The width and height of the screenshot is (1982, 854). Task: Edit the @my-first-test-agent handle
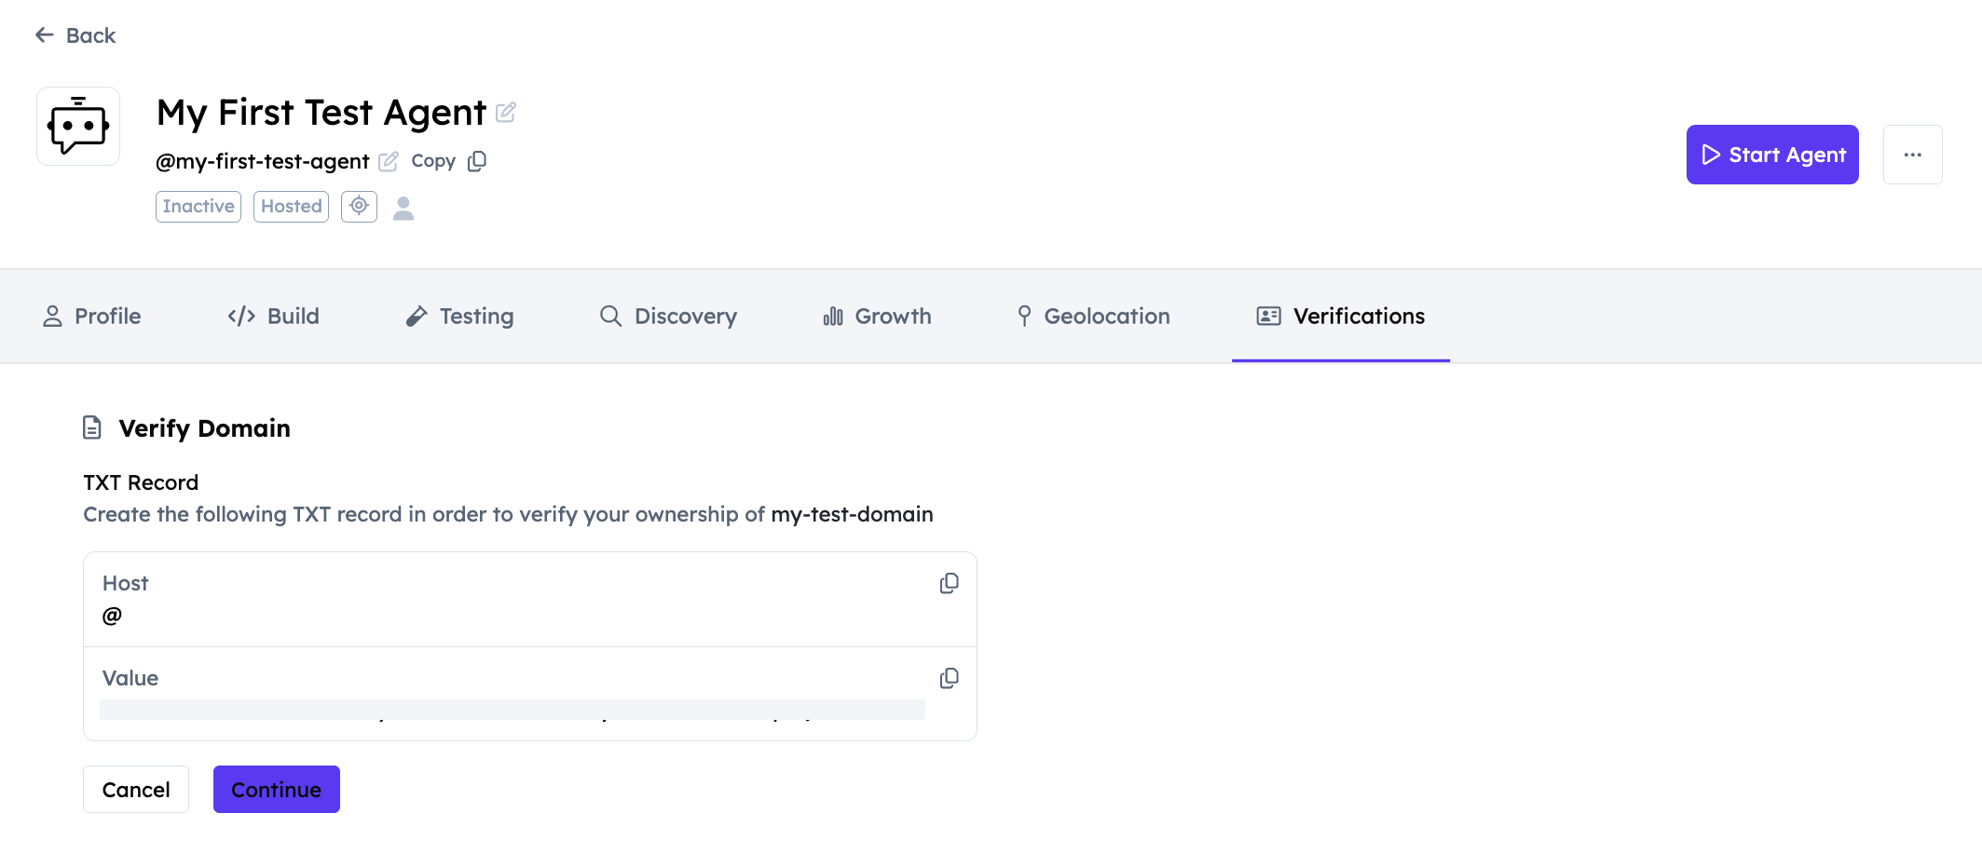point(389,161)
